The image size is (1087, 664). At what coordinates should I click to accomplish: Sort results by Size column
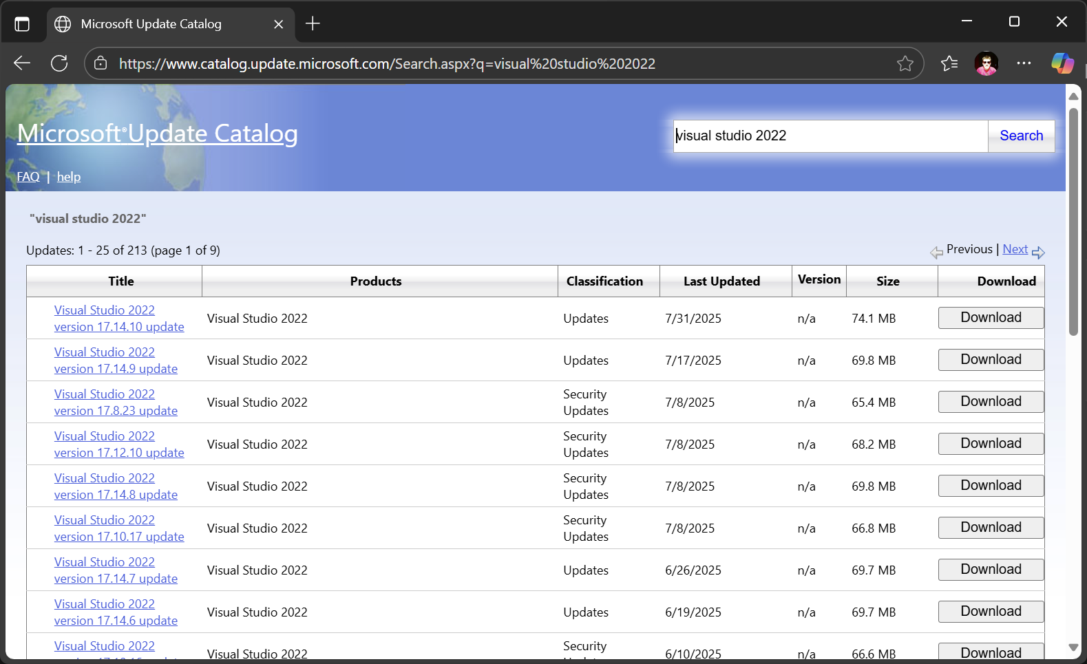coord(888,281)
